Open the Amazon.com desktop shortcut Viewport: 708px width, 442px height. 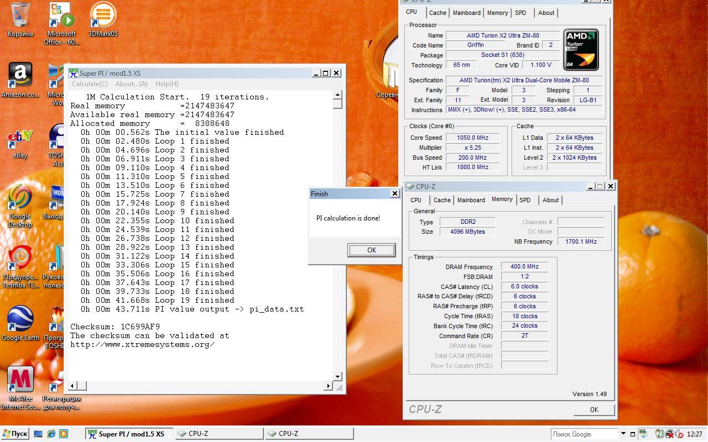(x=20, y=80)
